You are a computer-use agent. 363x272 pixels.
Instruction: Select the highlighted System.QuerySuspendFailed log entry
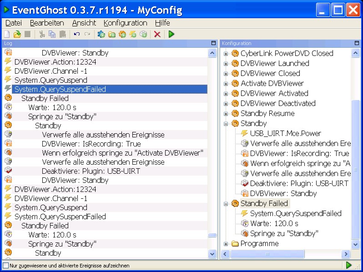coord(110,89)
